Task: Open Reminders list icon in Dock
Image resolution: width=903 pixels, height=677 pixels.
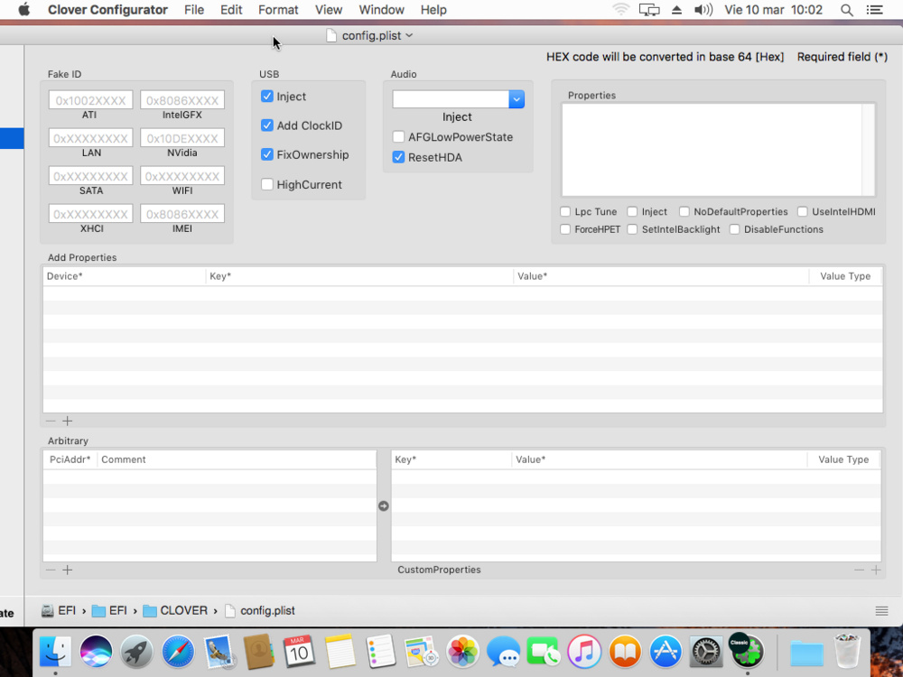Action: [x=381, y=652]
